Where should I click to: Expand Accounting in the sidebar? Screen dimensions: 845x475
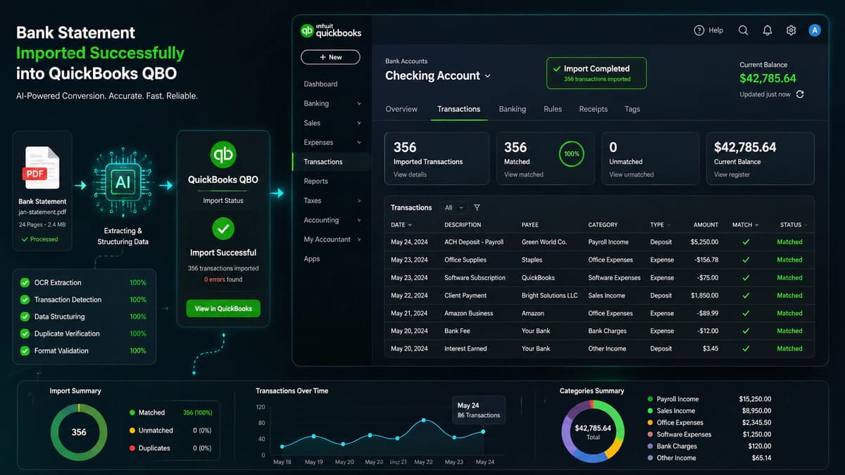359,220
